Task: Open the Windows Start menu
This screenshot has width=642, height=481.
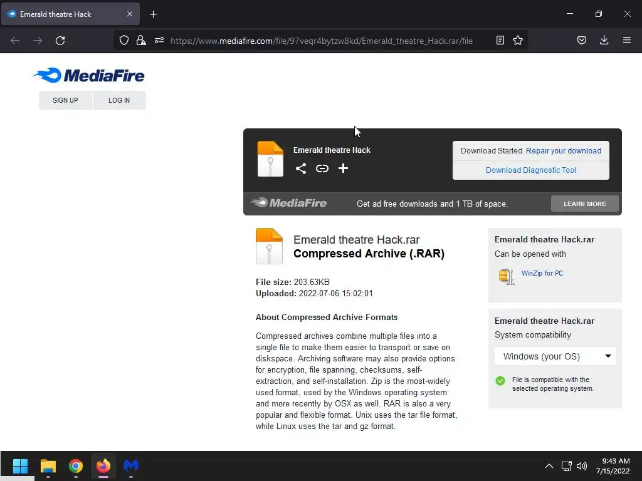Action: 20,466
